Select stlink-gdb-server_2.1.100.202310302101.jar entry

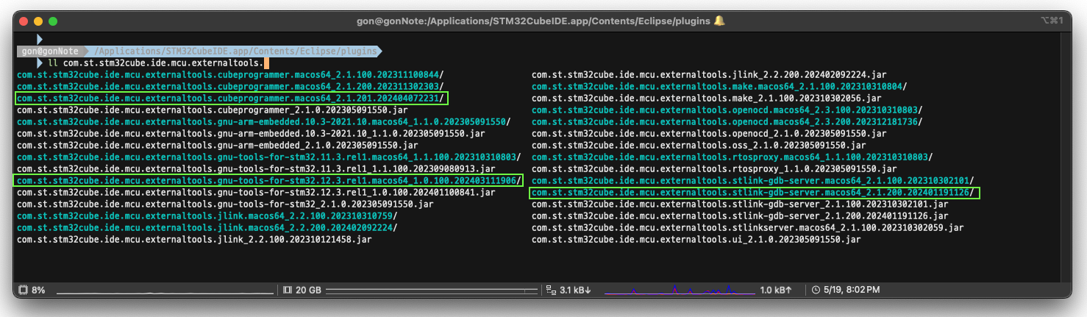tap(738, 204)
